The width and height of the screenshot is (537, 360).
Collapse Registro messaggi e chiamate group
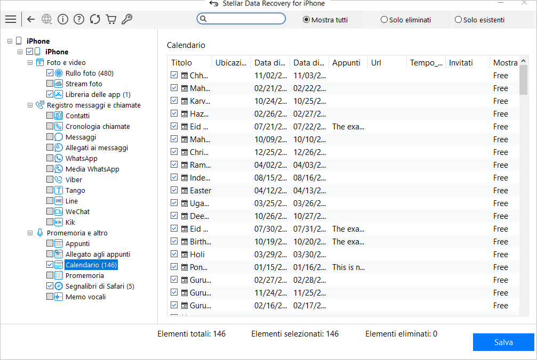pos(30,105)
